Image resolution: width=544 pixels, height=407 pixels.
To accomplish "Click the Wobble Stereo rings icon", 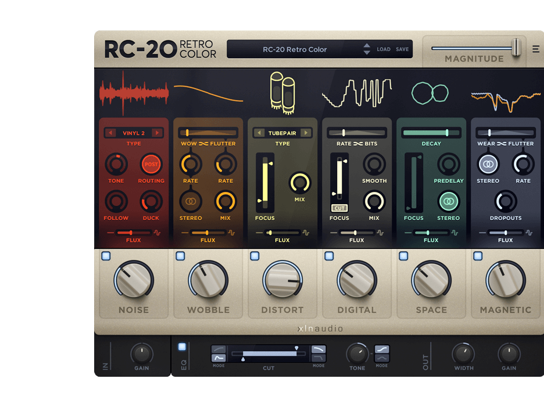I will point(191,202).
